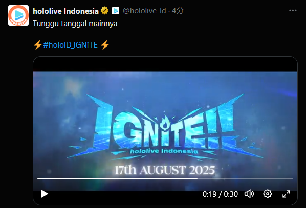Click the lightning emoji after the hashtag
This screenshot has width=306, height=208.
105,45
